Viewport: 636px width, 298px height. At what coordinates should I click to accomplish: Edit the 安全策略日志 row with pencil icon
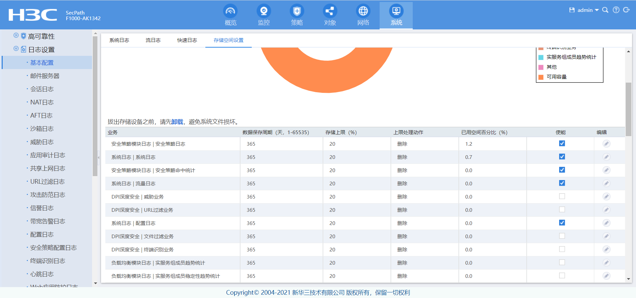(606, 144)
